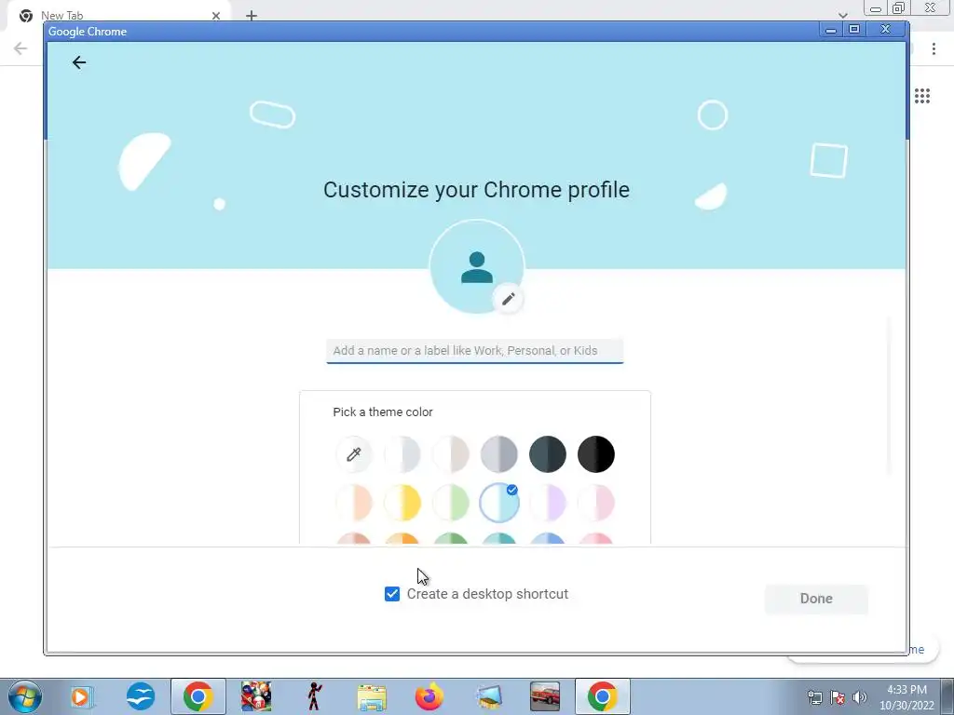Close the Google Chrome profile dialog
This screenshot has height=715, width=954.
click(x=886, y=29)
